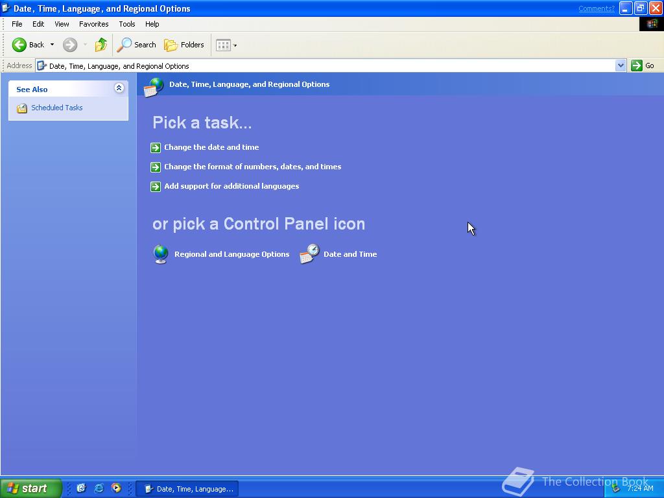Toggle the Folders pane button

184,45
